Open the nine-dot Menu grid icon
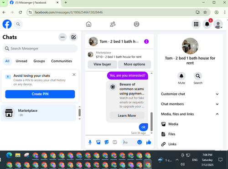The height and width of the screenshot is (169, 228). pyautogui.click(x=196, y=24)
